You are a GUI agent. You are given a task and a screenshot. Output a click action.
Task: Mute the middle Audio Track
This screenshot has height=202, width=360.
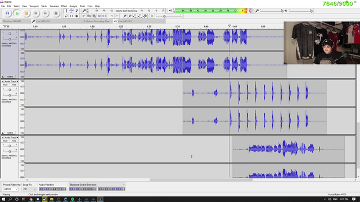6,85
